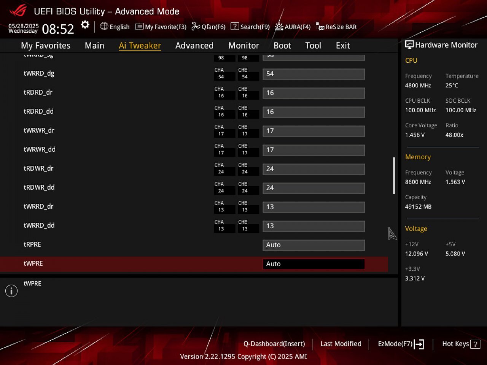Open My Favorite(F3) list icon
Viewport: 487px width, 365px height.
(x=139, y=27)
